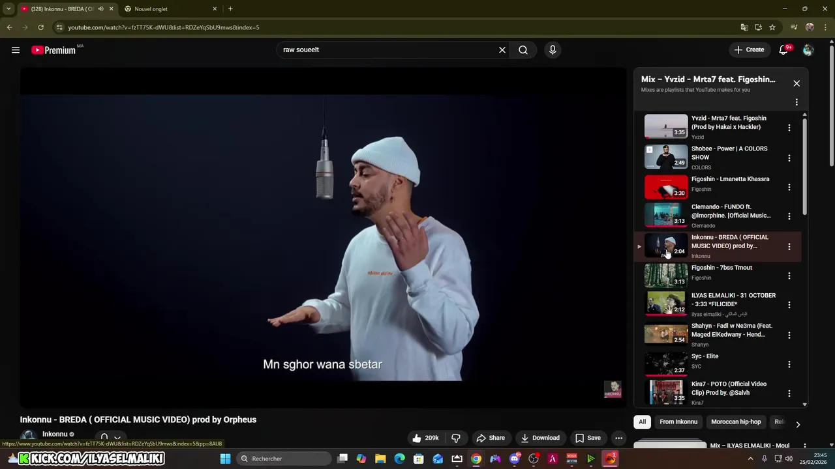This screenshot has height=469, width=835.
Task: Clear the search box with the X
Action: click(x=502, y=50)
